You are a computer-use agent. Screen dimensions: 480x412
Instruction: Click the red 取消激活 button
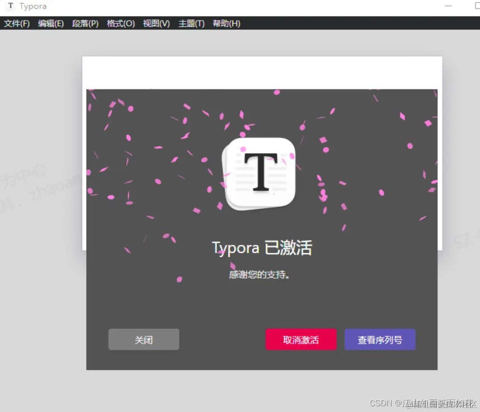[x=301, y=339]
